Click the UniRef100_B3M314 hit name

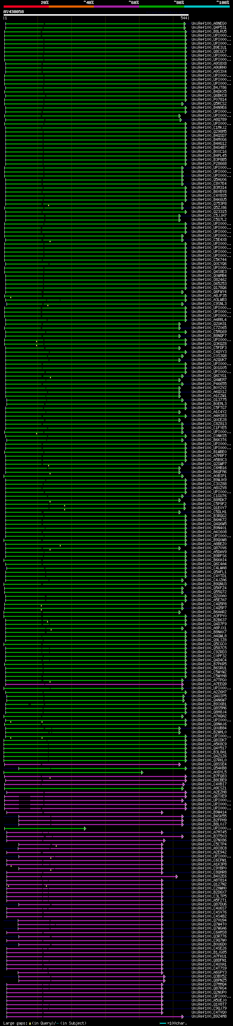coord(209,187)
